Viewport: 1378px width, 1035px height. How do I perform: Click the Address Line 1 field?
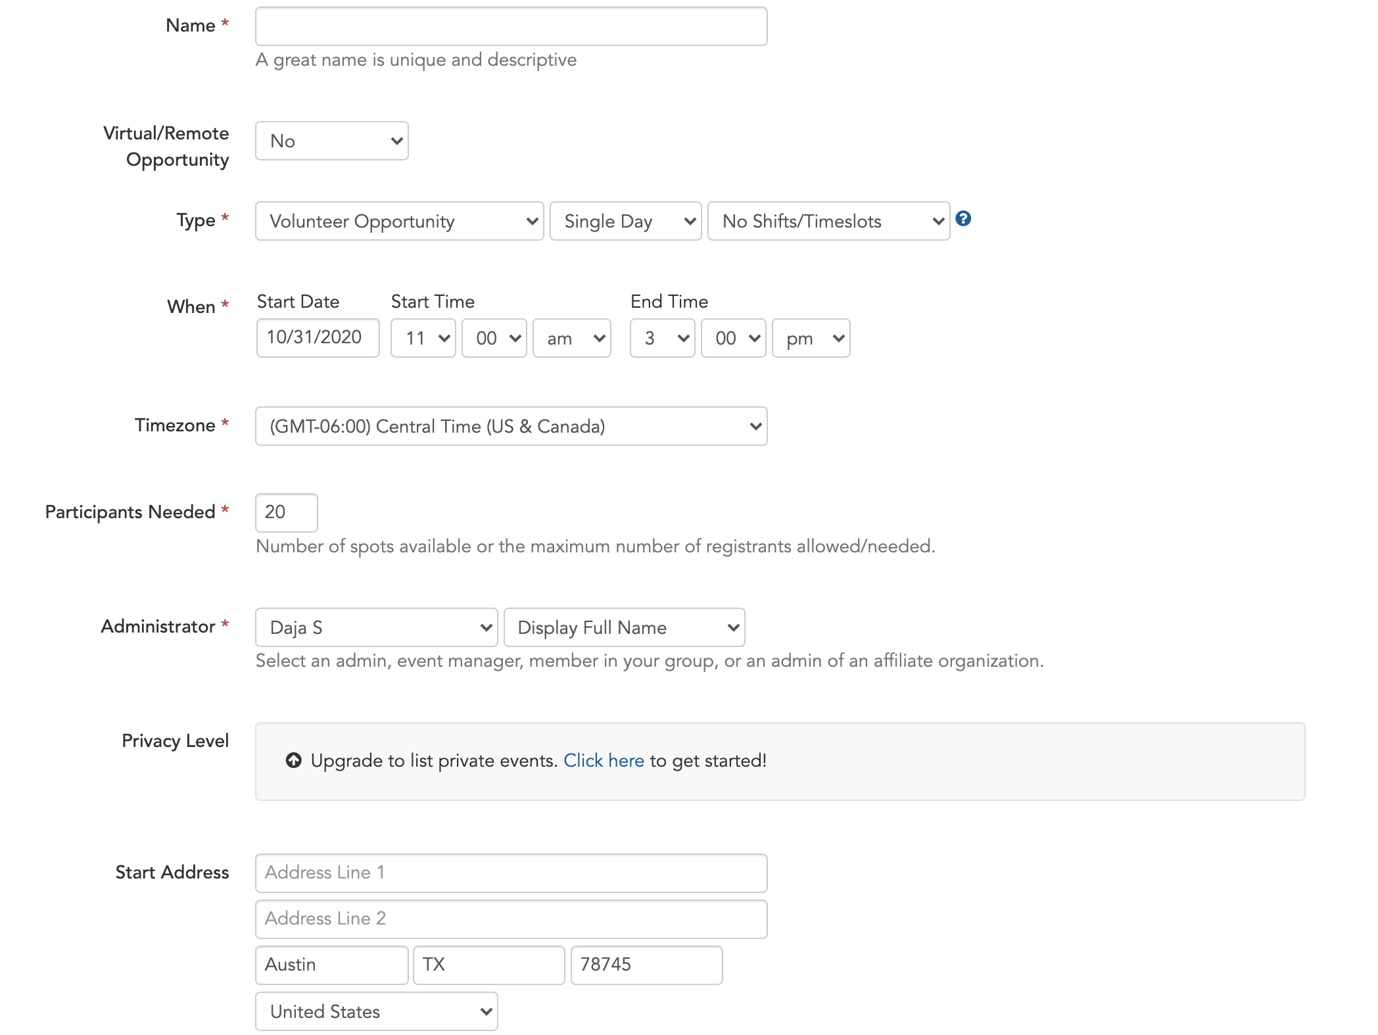pyautogui.click(x=511, y=873)
